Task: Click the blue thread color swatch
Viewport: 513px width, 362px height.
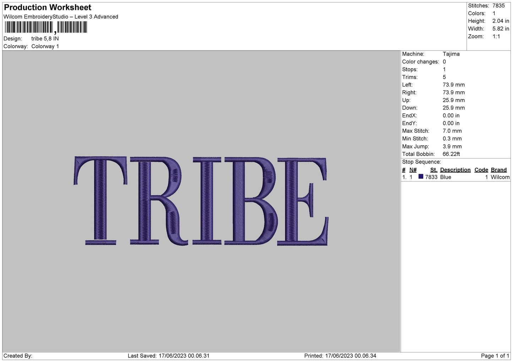Action: point(421,177)
